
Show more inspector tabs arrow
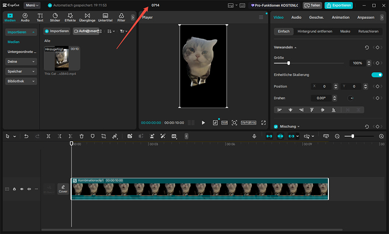click(382, 17)
